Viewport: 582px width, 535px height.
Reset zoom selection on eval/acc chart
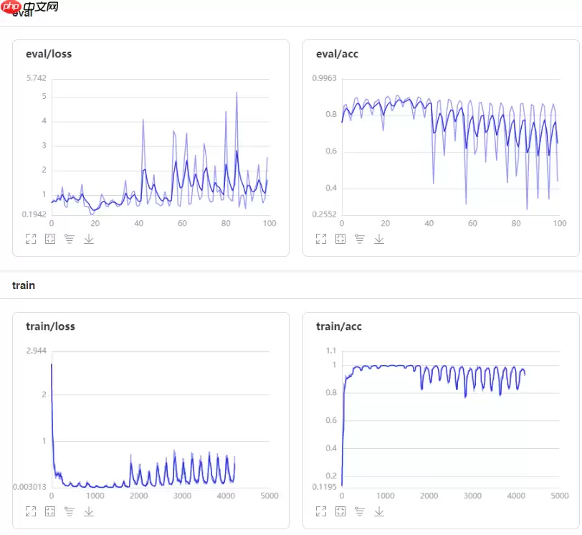click(x=340, y=239)
